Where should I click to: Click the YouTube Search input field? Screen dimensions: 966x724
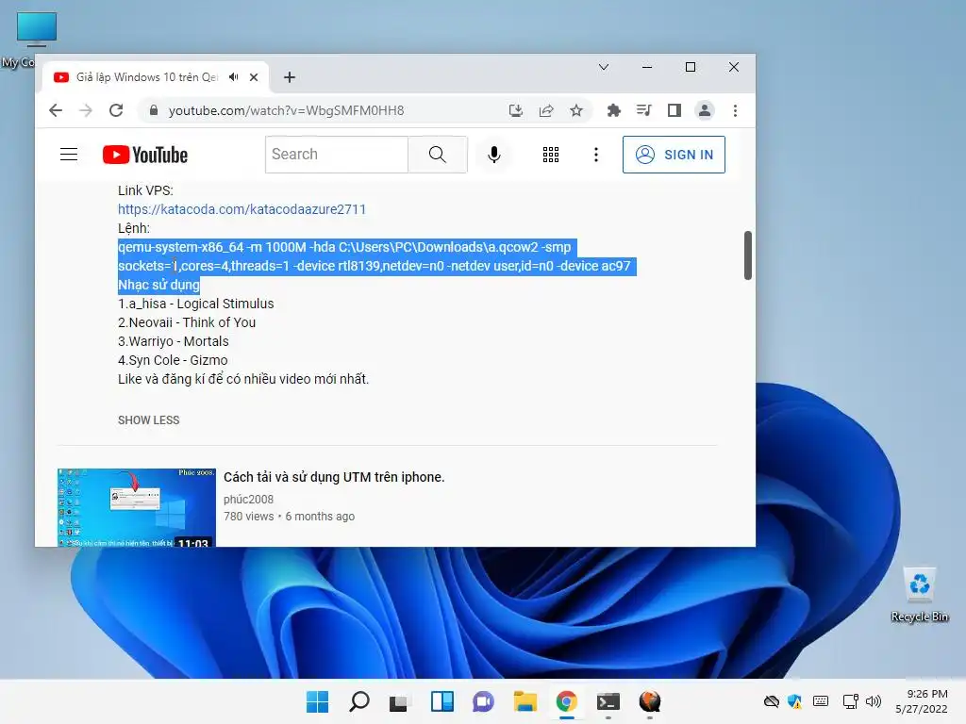[337, 155]
